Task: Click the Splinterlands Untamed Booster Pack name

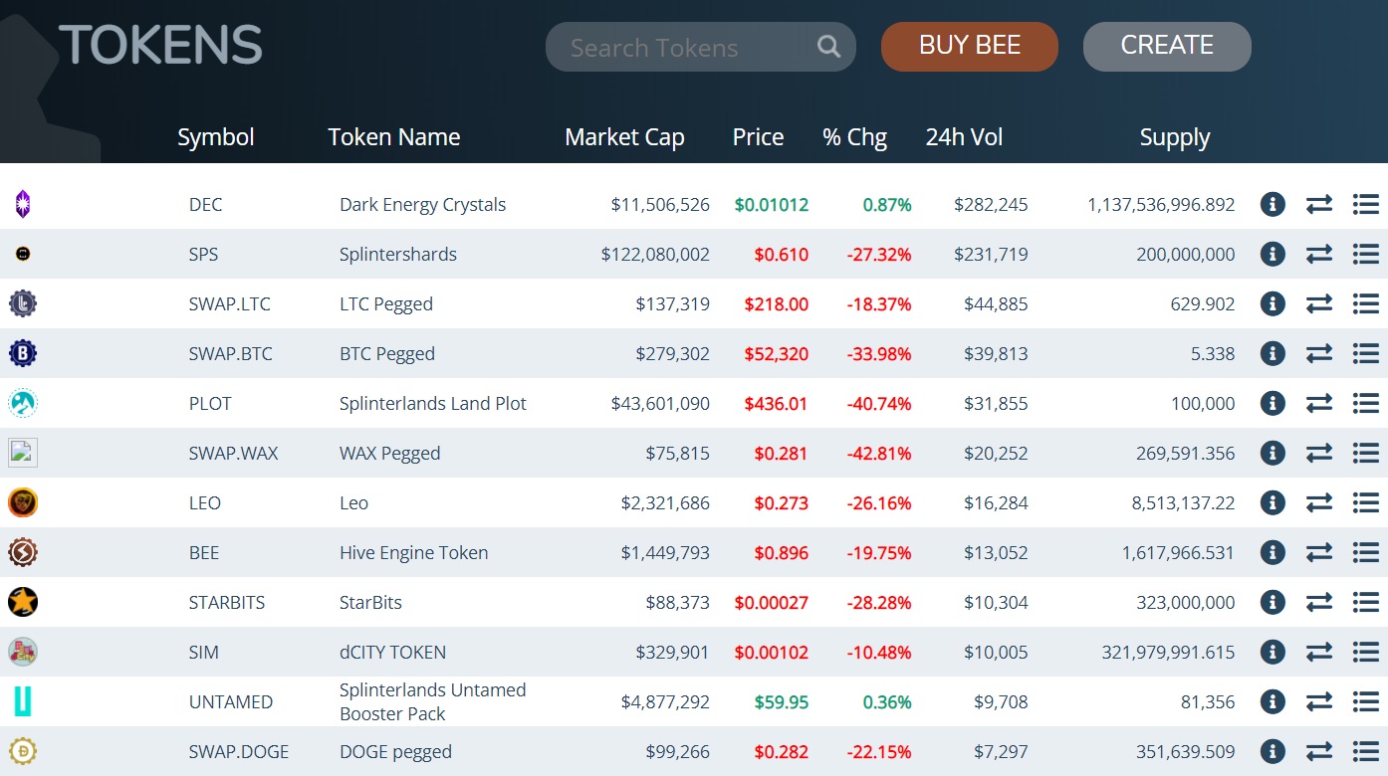Action: click(x=433, y=701)
